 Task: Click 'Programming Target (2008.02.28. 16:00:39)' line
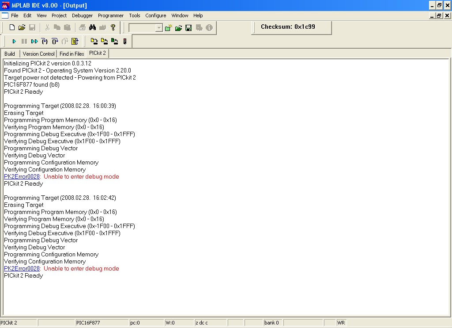60,106
